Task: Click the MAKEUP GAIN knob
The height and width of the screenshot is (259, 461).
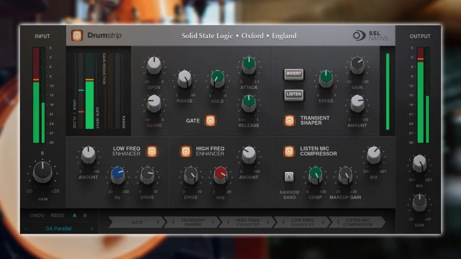Action: click(x=345, y=175)
